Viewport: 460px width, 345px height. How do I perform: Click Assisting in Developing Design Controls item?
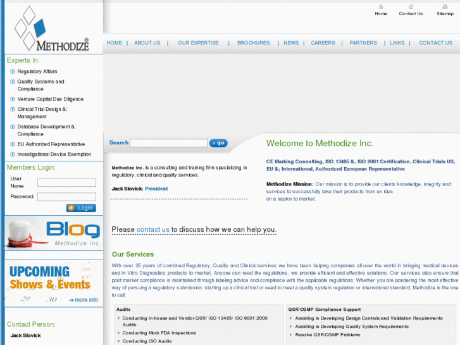369,318
